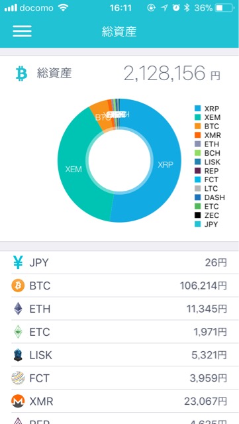This screenshot has height=424, width=239.
Task: Toggle the XMR legend entry
Action: pyautogui.click(x=208, y=135)
